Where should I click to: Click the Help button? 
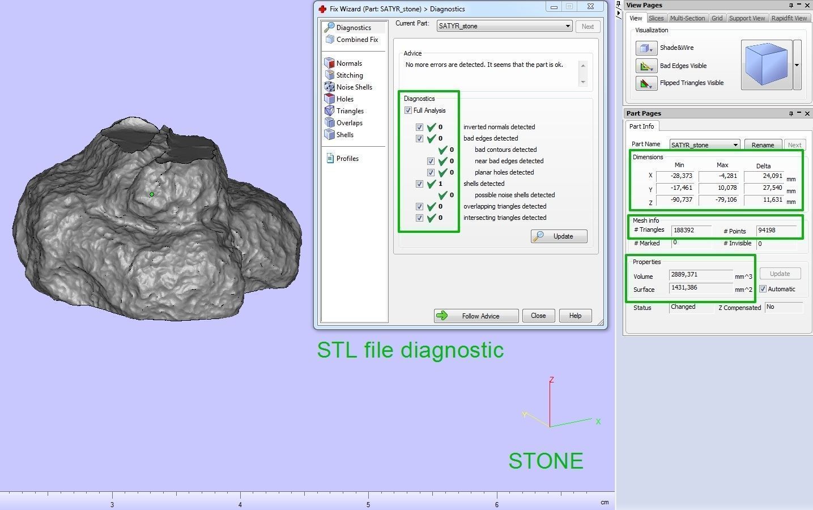(x=575, y=316)
